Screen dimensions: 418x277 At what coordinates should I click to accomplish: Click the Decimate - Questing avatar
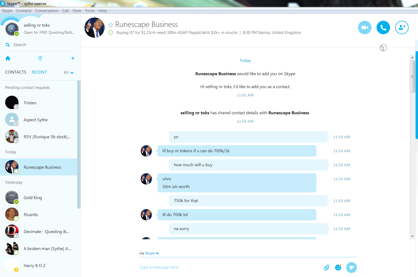click(x=12, y=231)
